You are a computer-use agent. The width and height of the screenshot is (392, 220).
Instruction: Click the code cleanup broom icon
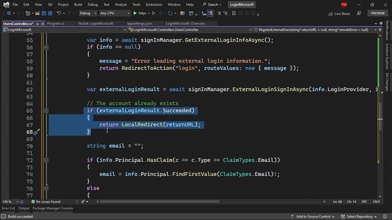point(83,202)
